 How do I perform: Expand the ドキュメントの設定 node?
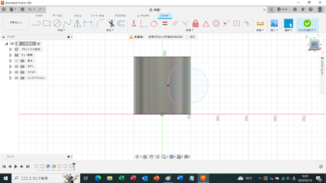(11, 49)
